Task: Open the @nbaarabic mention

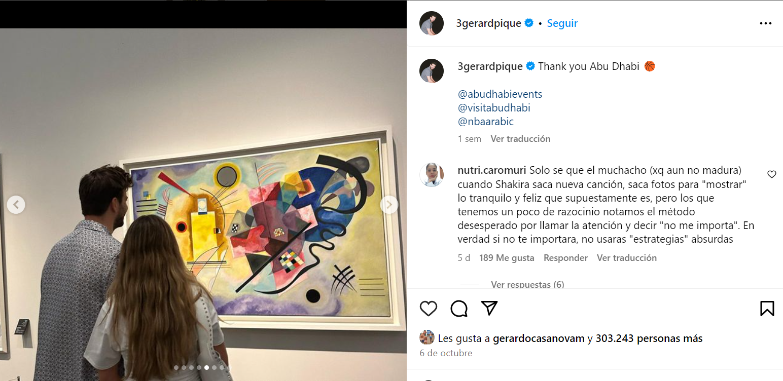Action: point(486,122)
